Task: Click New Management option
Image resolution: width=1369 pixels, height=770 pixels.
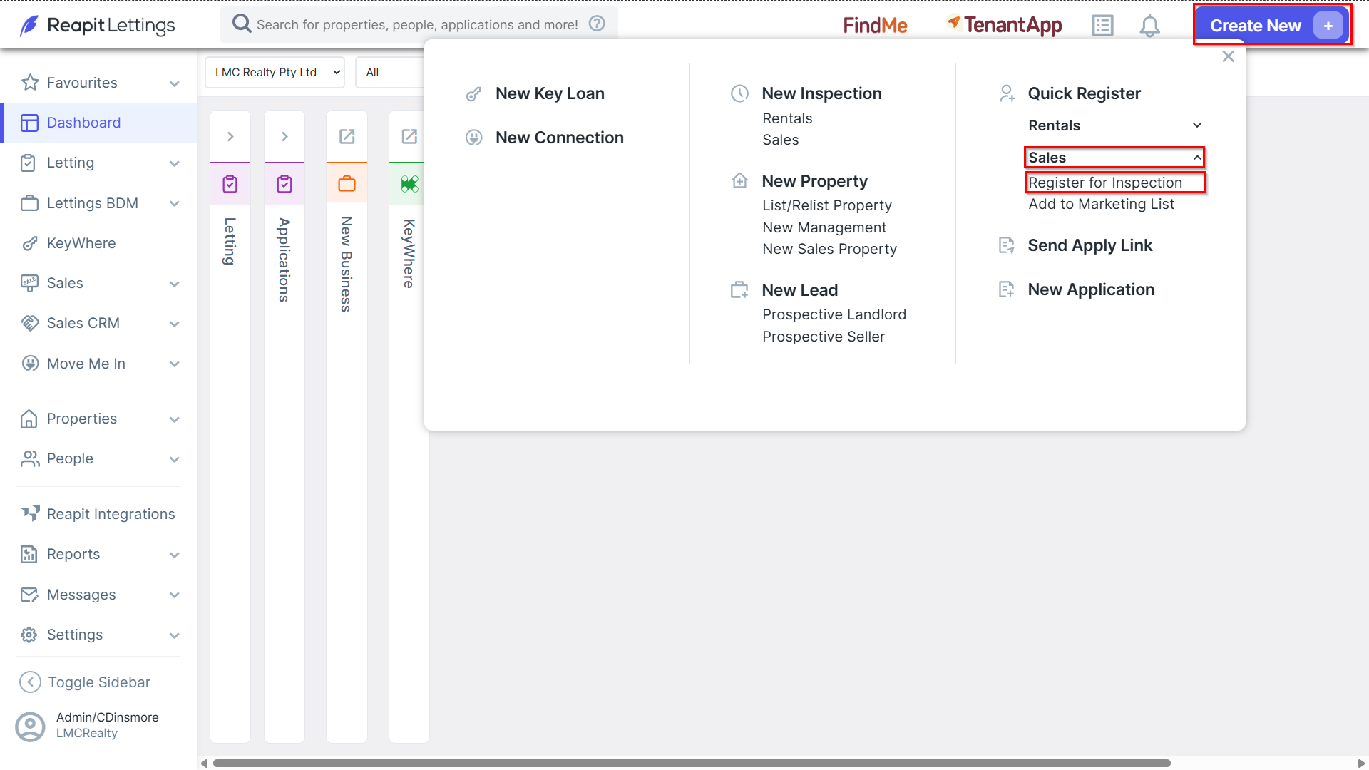Action: pos(824,227)
